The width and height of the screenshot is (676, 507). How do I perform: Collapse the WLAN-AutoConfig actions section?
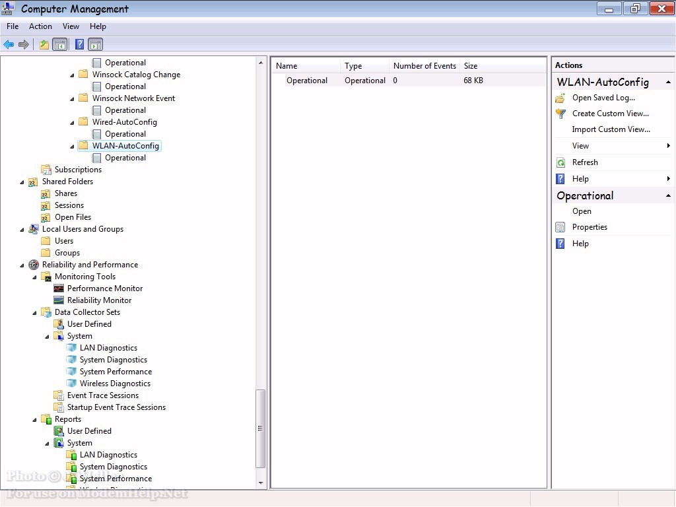click(x=668, y=82)
